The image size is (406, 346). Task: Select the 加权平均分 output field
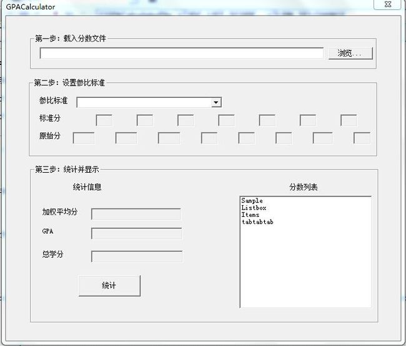click(136, 214)
